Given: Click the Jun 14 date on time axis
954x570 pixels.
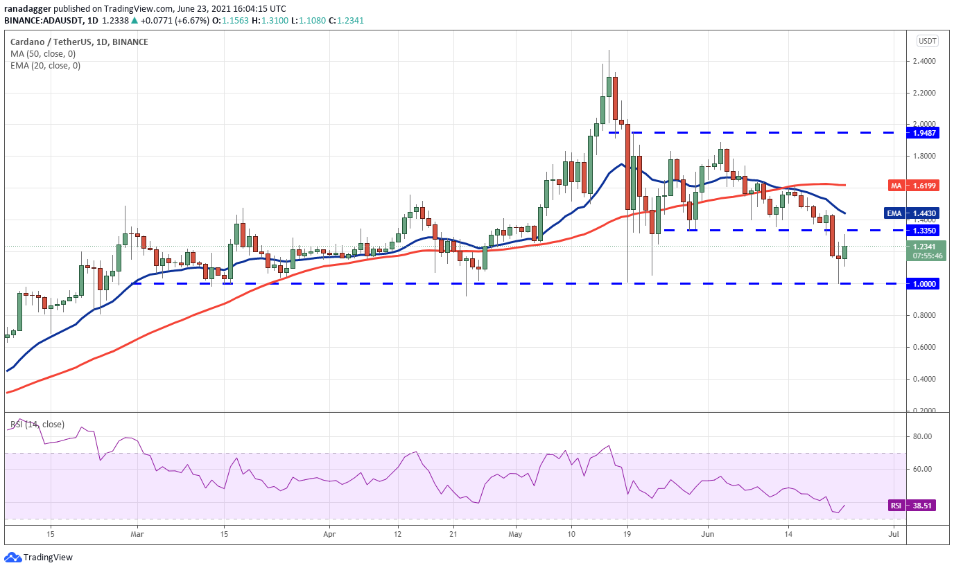Looking at the screenshot, I should click(788, 535).
